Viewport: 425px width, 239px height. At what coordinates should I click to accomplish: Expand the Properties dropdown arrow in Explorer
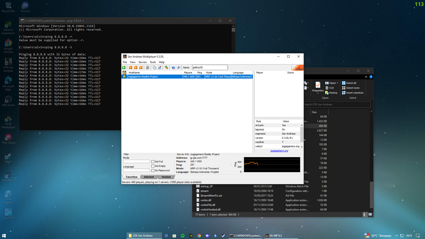[318, 93]
